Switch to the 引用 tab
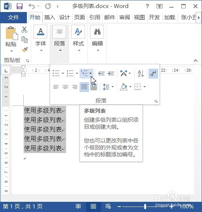This screenshot has width=202, height=212. tap(94, 17)
